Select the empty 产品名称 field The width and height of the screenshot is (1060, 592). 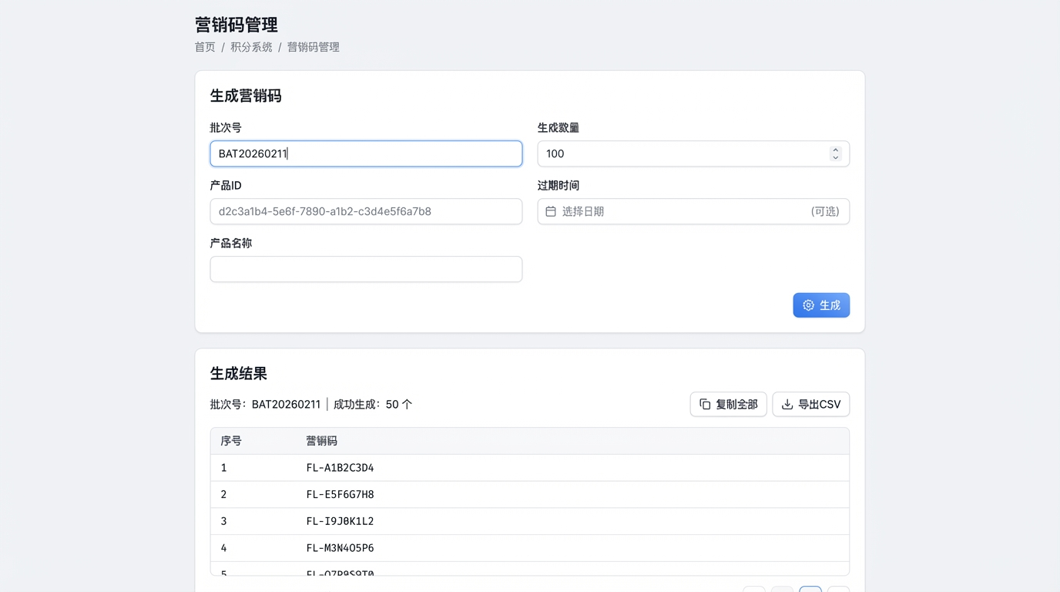[366, 269]
